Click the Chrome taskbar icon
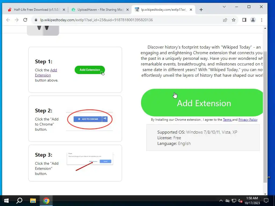 click(46, 201)
